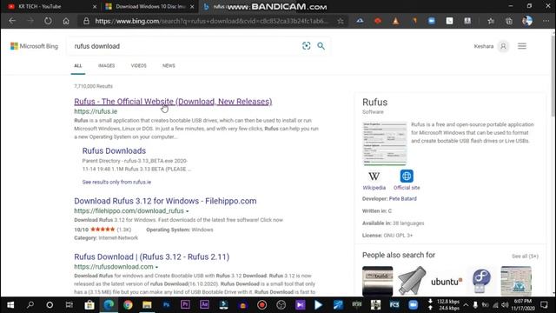Open the Collections icon in Edge toolbar
Screen dimensions: 556x313
(x=509, y=21)
